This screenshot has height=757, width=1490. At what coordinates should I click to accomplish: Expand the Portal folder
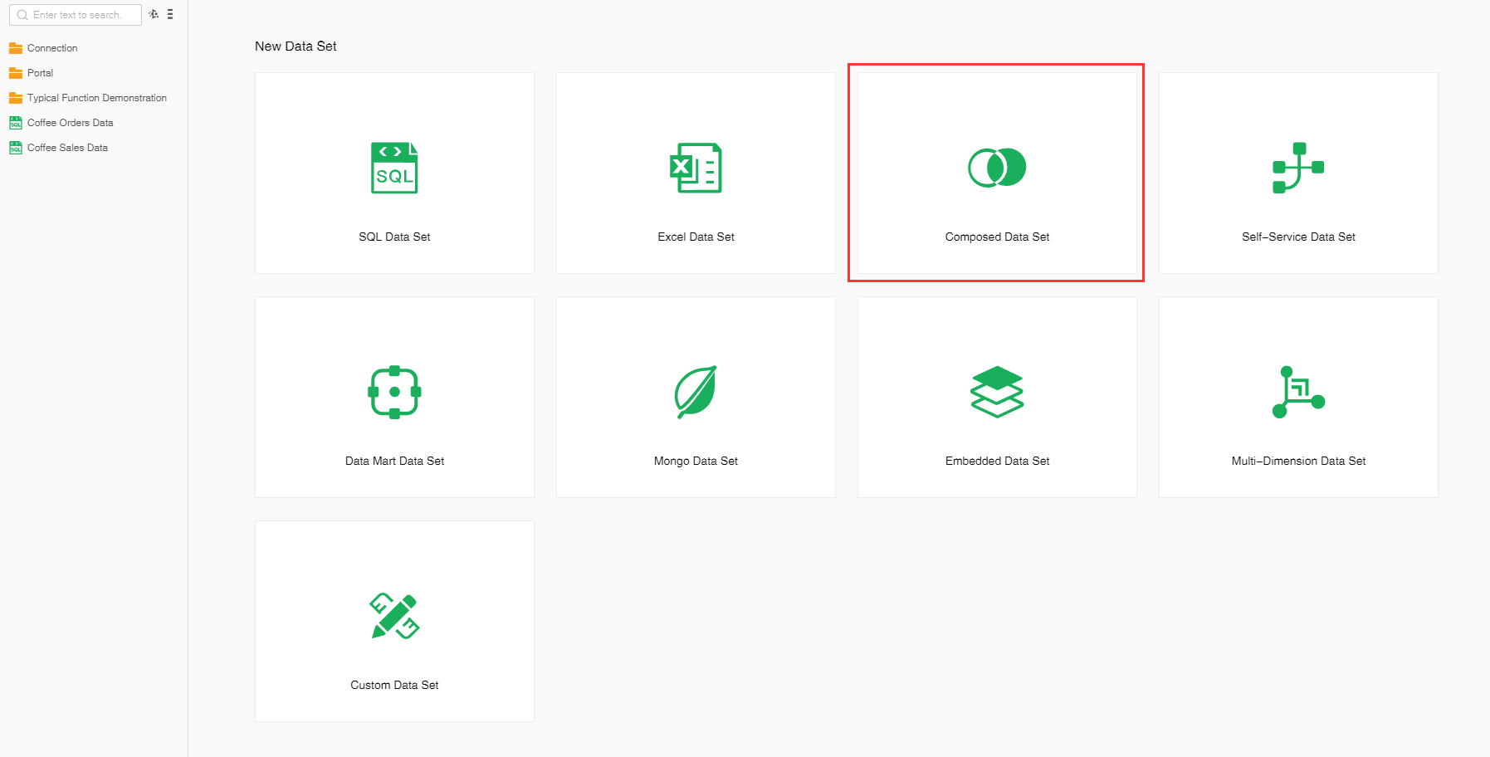[40, 73]
